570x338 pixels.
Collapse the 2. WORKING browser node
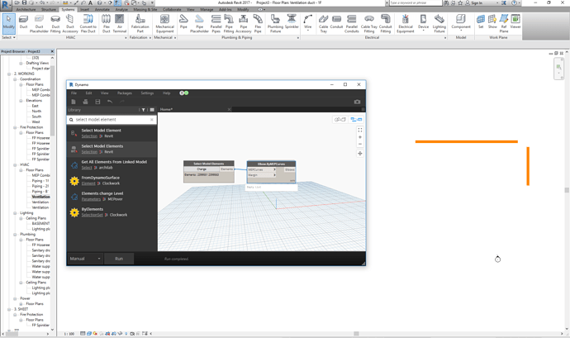(x=9, y=74)
